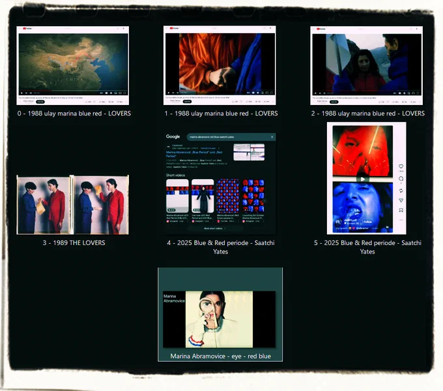Open thumbnail 4 with the Google search results
This screenshot has width=443, height=391.
220,183
